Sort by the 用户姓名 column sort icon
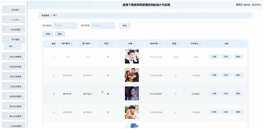 point(92,44)
